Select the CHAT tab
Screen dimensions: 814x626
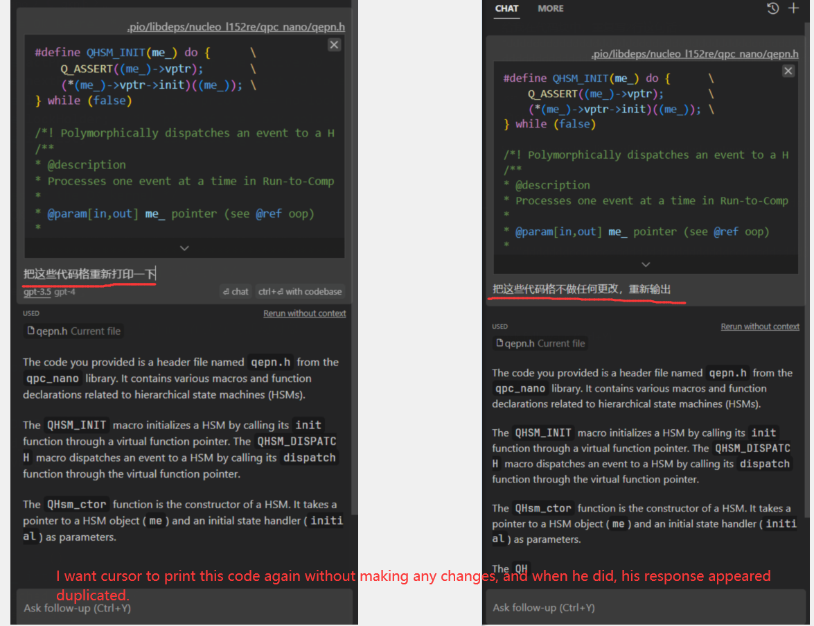(506, 9)
